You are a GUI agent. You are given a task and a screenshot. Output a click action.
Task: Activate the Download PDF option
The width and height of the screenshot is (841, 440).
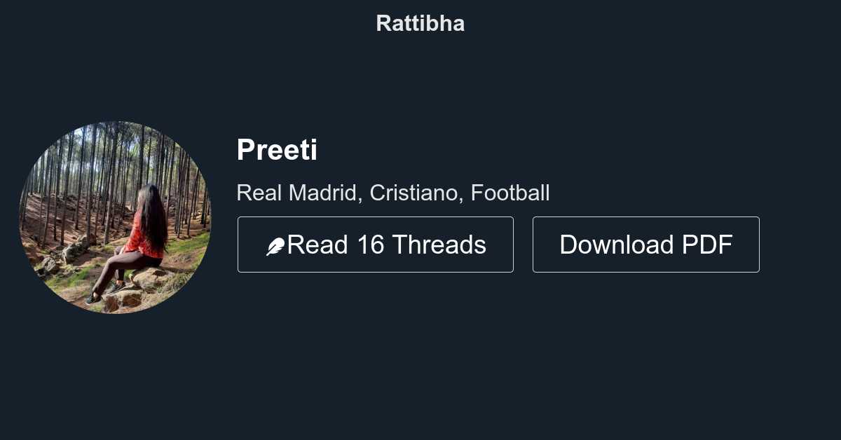645,245
